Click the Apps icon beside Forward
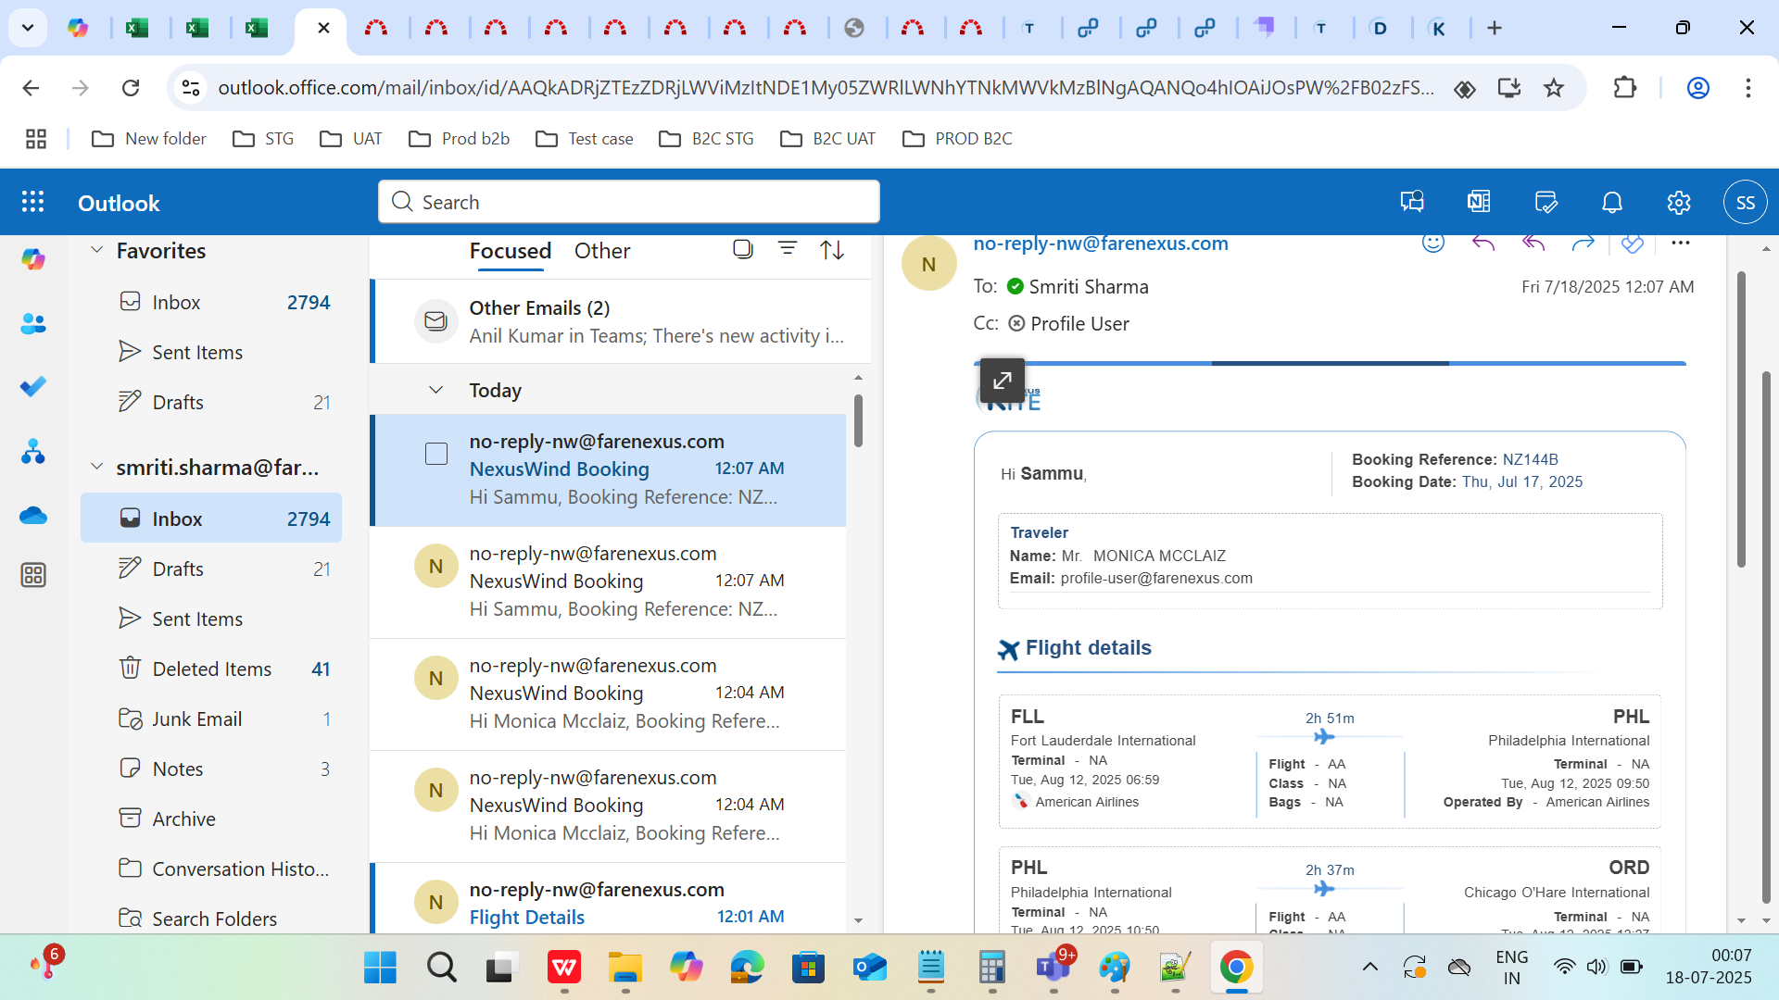The image size is (1779, 1000). [1633, 243]
